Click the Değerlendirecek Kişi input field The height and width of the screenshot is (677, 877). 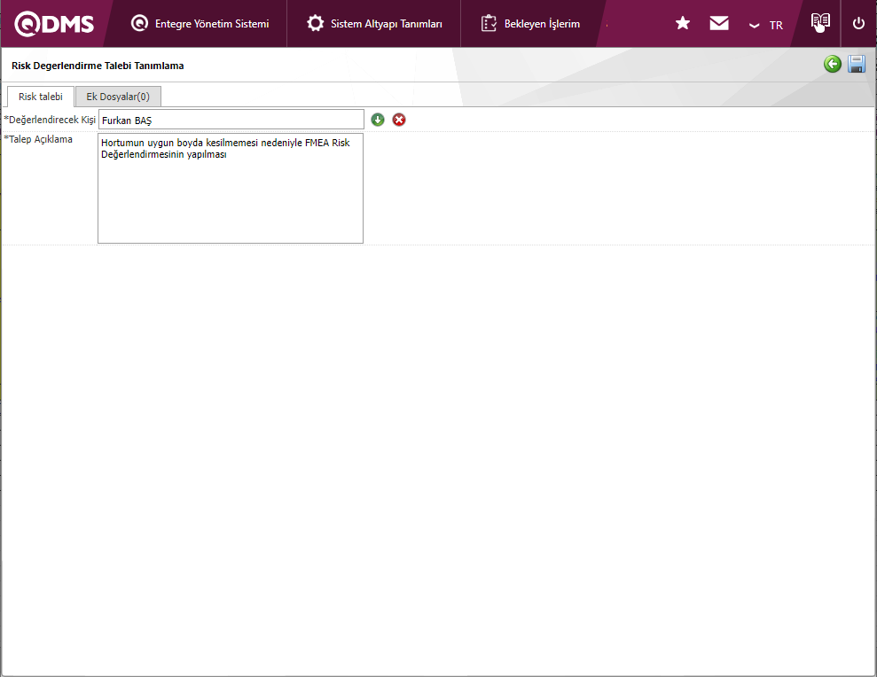point(231,120)
